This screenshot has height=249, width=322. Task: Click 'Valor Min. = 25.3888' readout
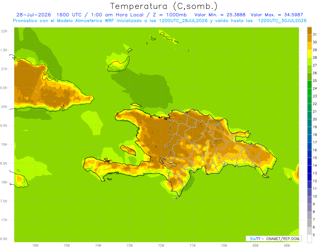[220, 15]
